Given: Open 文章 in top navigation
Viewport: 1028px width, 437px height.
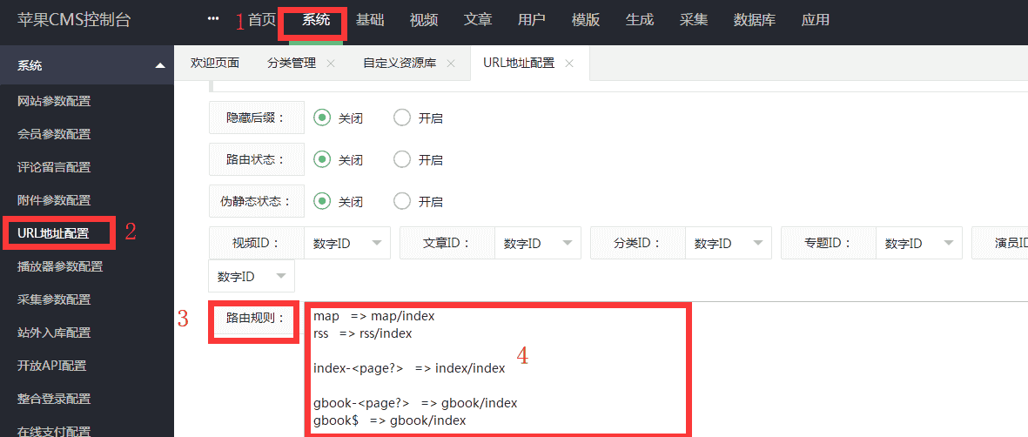Looking at the screenshot, I should coord(478,20).
